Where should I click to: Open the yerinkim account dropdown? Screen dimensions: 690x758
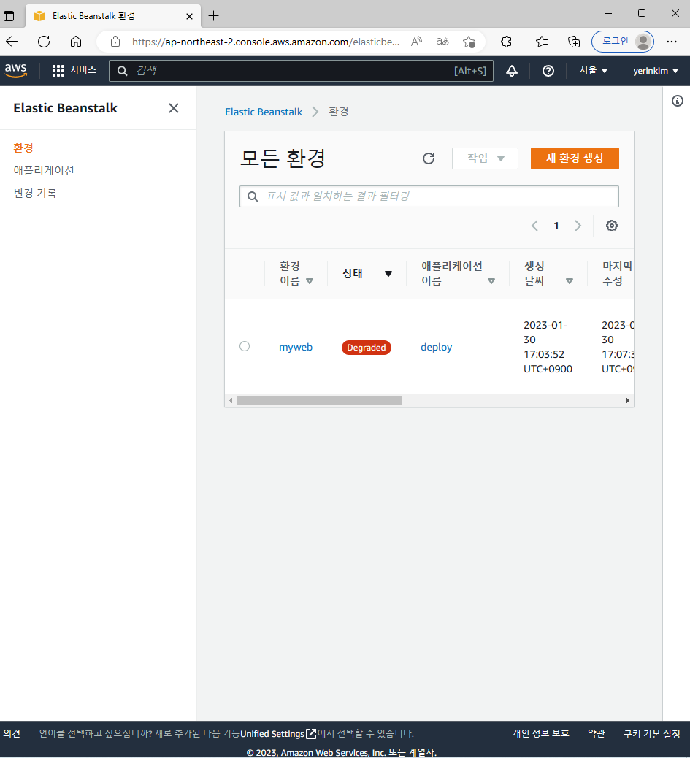[x=656, y=71]
